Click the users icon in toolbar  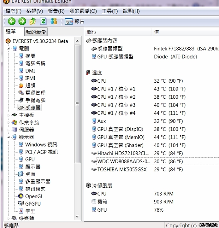[54, 21]
